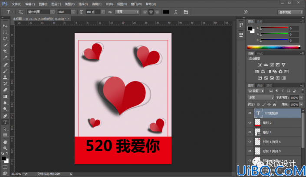Select the Rectangular Marquee tool

click(x=5, y=32)
